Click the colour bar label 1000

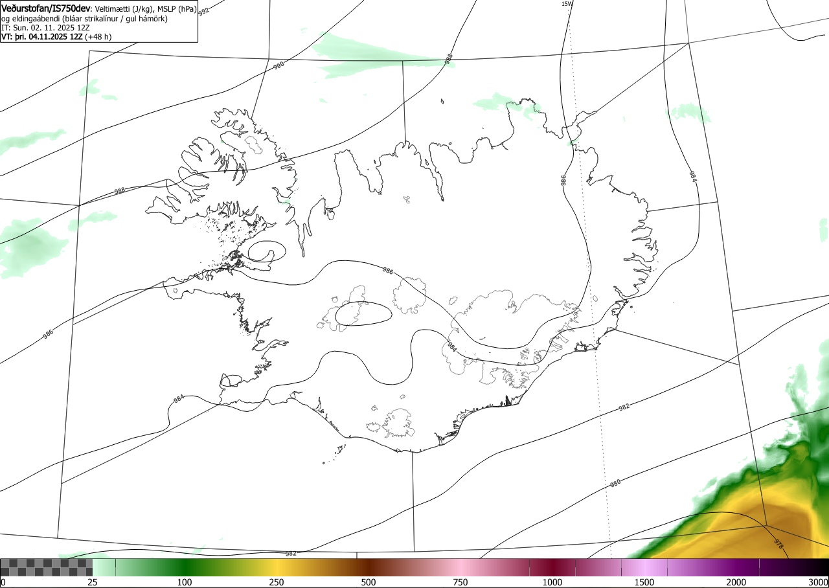552,582
